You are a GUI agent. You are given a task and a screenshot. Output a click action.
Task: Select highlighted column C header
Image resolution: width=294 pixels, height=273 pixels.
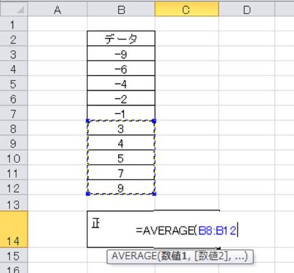[187, 10]
